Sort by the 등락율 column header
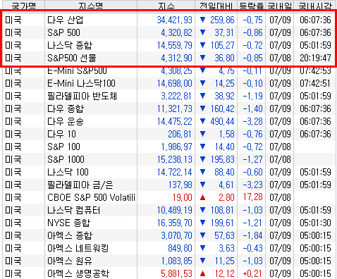This screenshot has height=279, width=337. coord(252,6)
